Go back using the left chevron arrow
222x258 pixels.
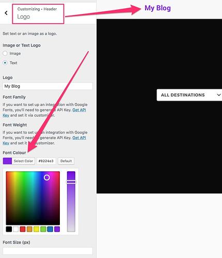[x=6, y=13]
